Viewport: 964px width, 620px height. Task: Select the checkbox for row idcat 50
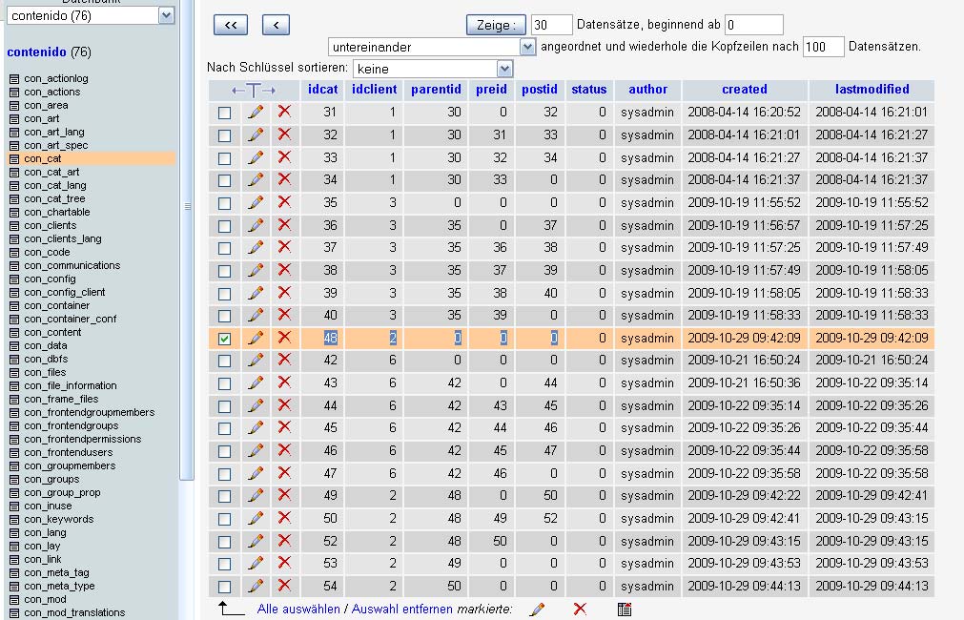coord(224,519)
